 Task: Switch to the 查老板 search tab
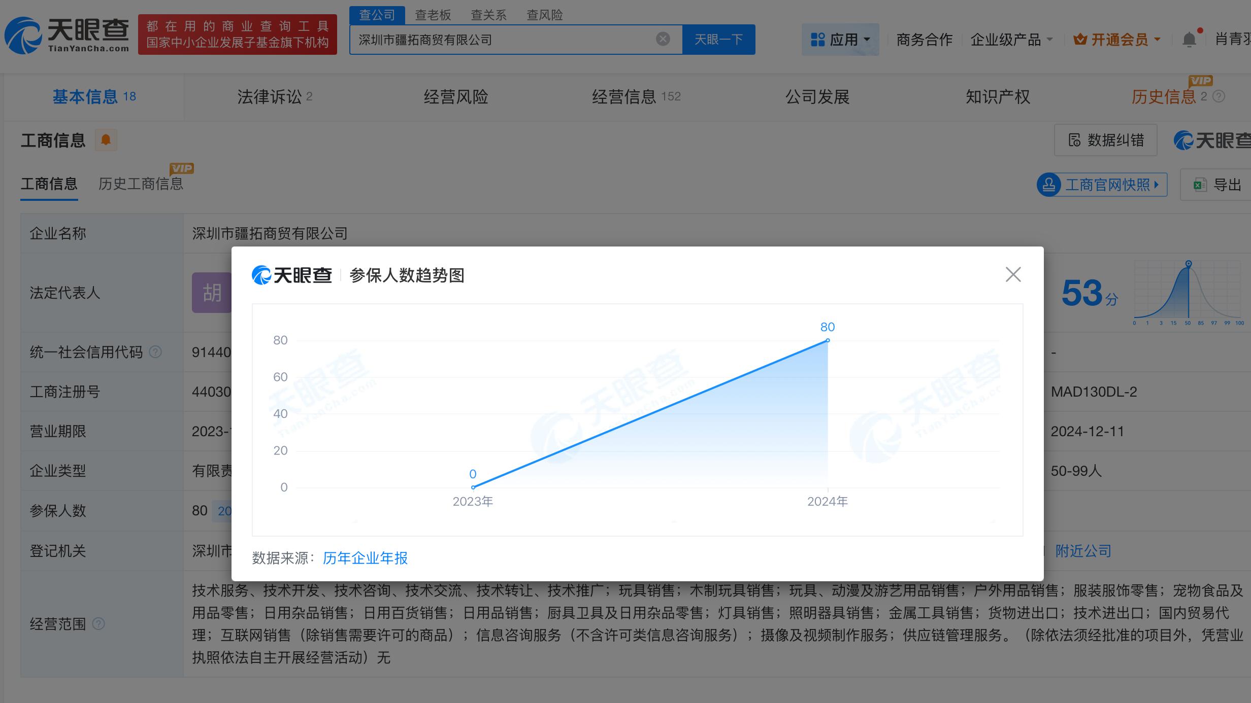[433, 15]
